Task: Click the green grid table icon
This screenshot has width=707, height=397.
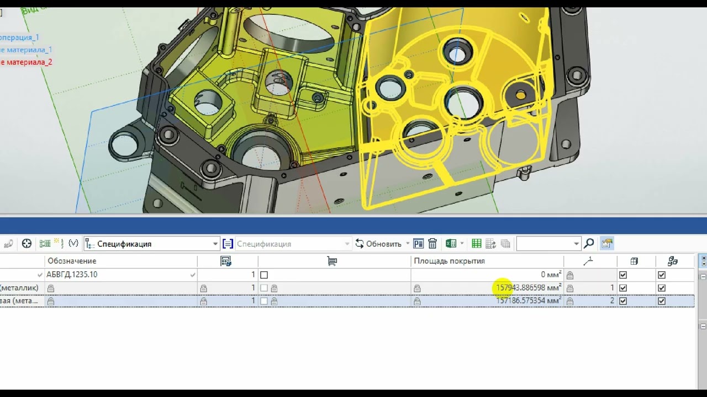Action: (x=477, y=244)
